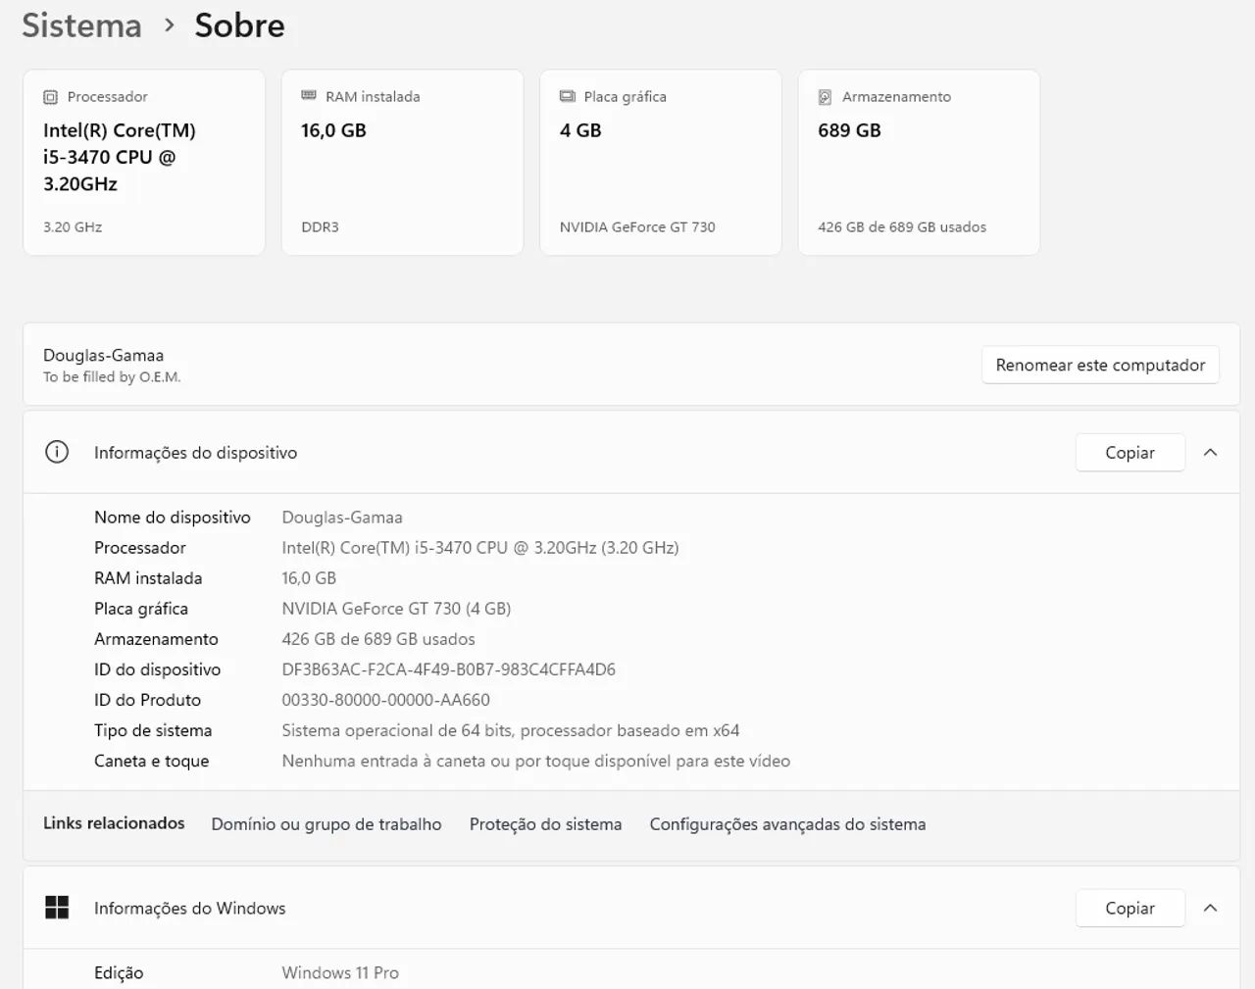The width and height of the screenshot is (1255, 989).
Task: Go back to Sistema in breadcrumb
Action: 81,25
